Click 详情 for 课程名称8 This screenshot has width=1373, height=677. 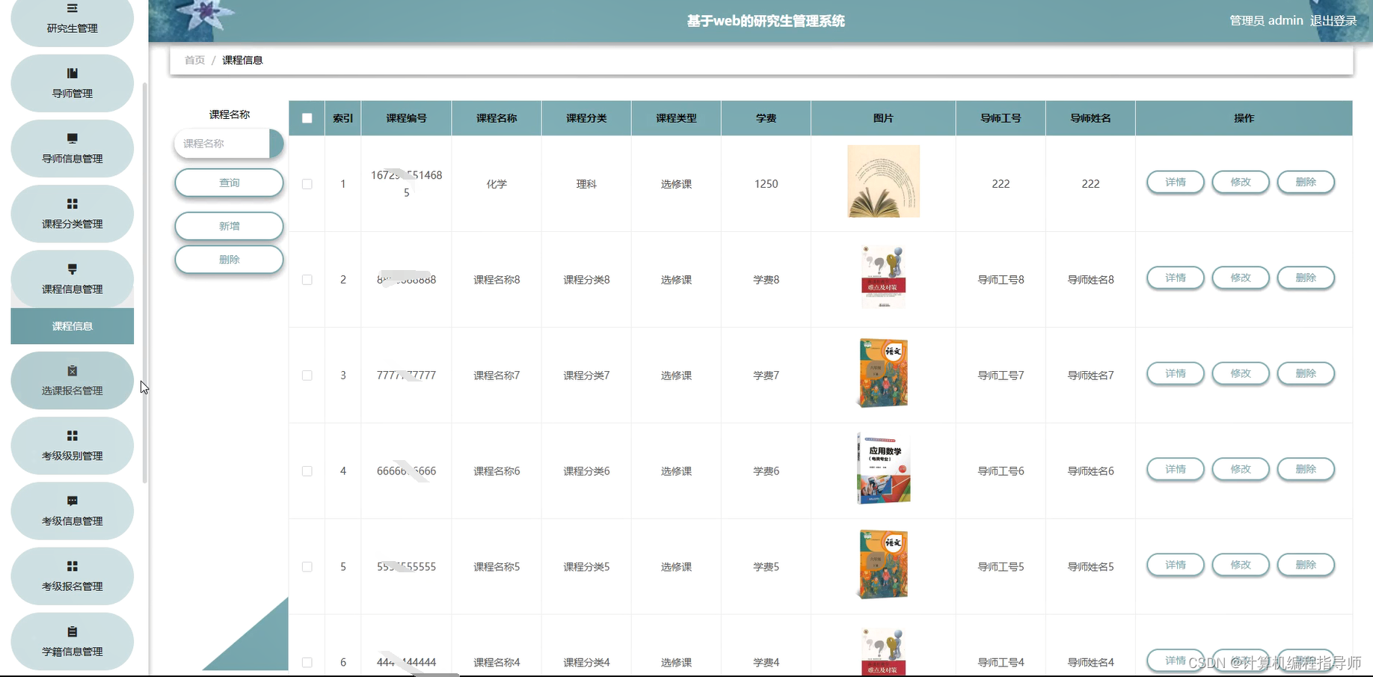[1176, 278]
